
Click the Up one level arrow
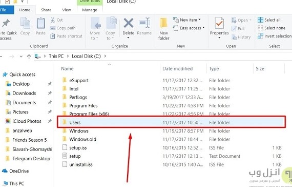(29, 57)
